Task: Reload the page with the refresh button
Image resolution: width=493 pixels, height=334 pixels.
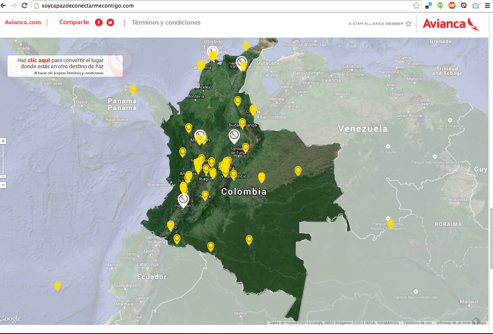Action: pyautogui.click(x=24, y=6)
